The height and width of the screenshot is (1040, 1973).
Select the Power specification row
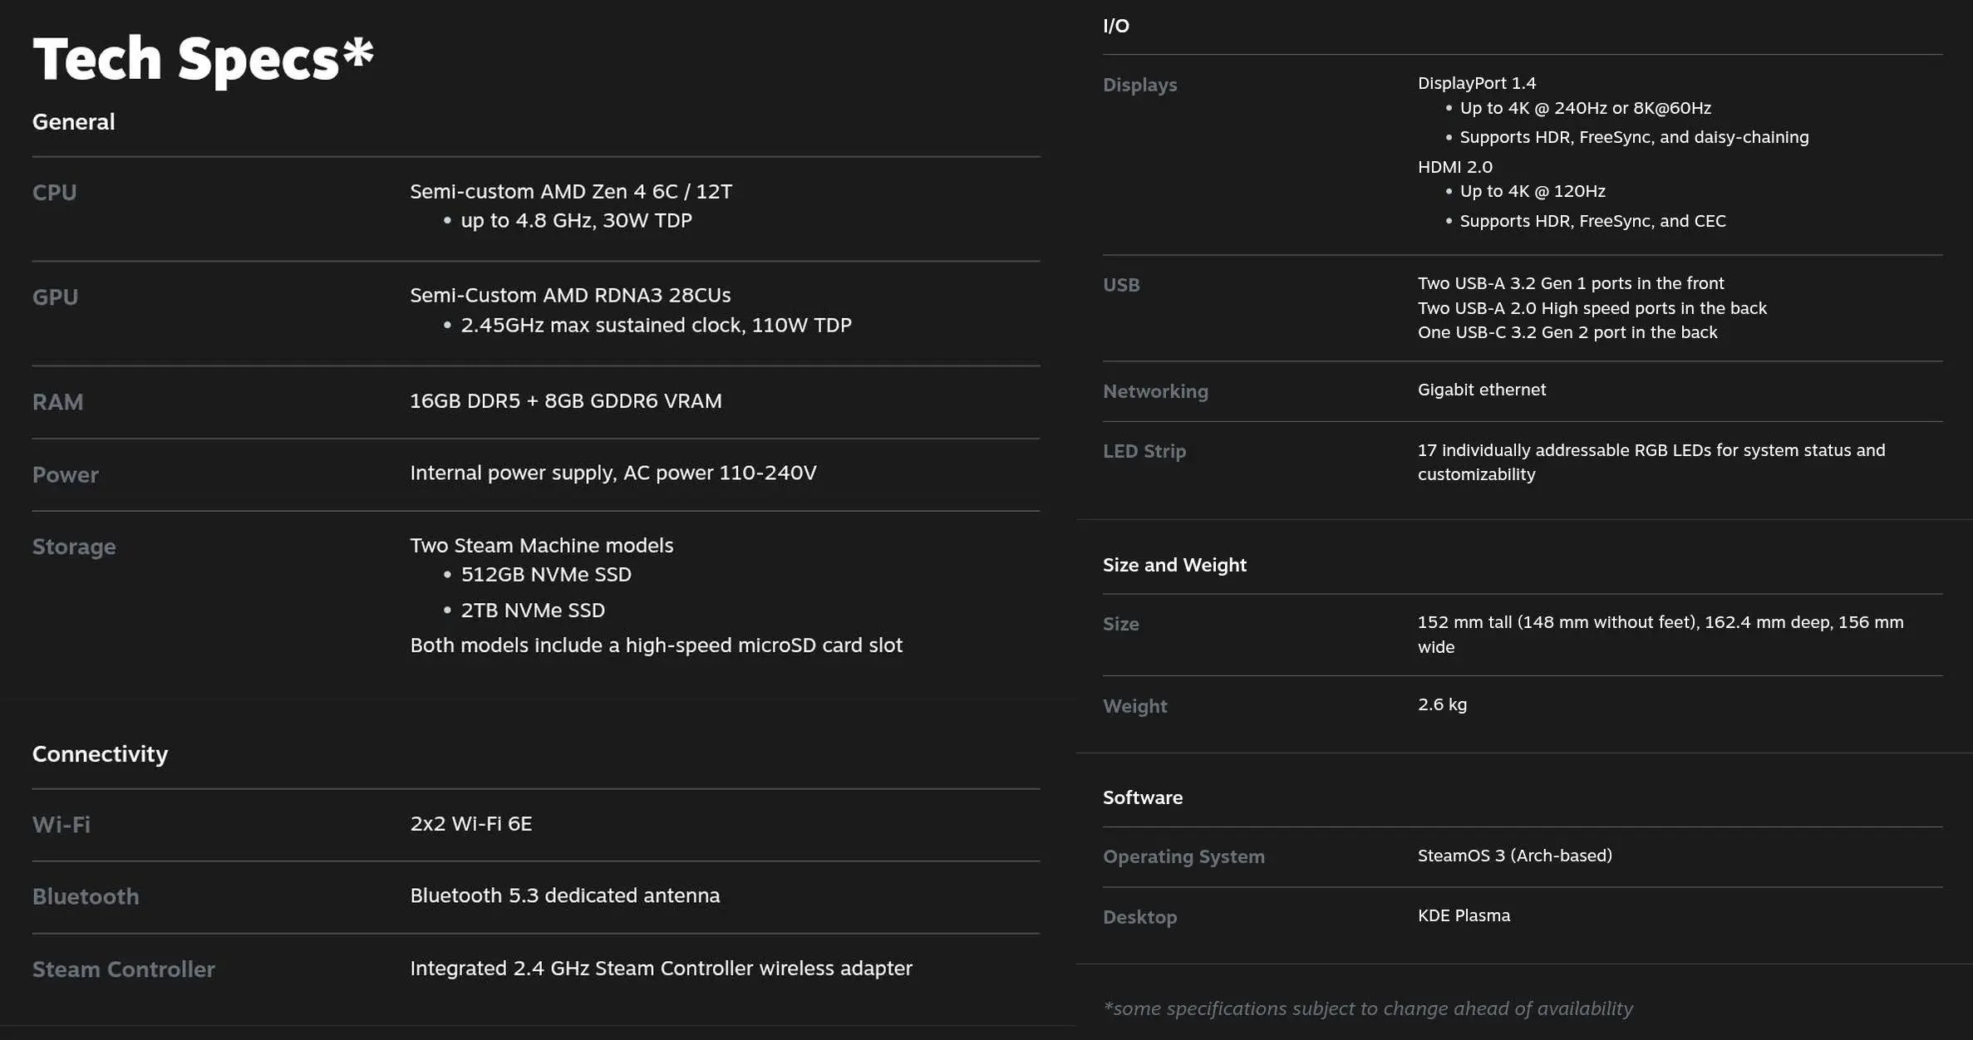tap(613, 472)
